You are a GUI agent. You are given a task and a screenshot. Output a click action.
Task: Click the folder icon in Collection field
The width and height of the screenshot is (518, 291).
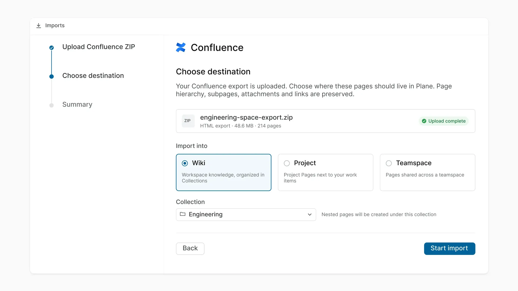[x=183, y=214]
